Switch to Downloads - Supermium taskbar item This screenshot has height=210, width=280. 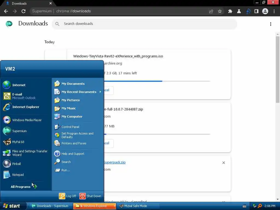[50, 206]
